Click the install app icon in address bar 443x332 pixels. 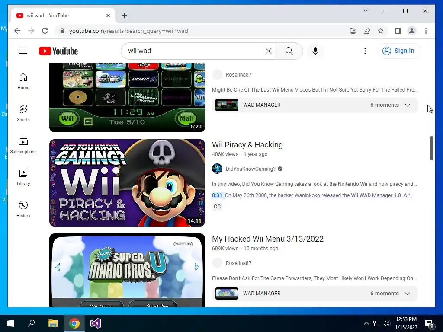[353, 31]
